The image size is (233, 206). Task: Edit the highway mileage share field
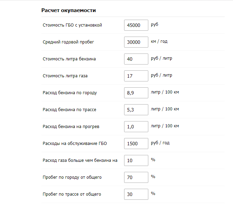[x=136, y=194]
